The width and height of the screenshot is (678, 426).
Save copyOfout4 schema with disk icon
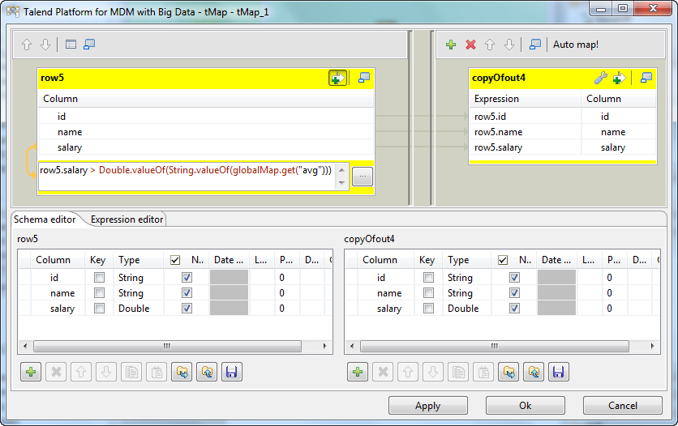pyautogui.click(x=559, y=372)
